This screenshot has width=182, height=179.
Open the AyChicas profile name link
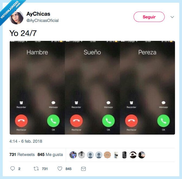pos(38,14)
